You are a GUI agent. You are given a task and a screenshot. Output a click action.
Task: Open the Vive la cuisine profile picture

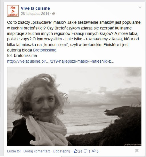click(13, 11)
